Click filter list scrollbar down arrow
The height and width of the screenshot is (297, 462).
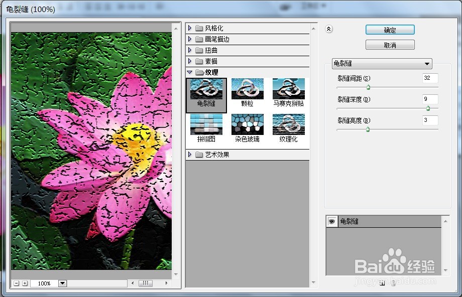313,282
